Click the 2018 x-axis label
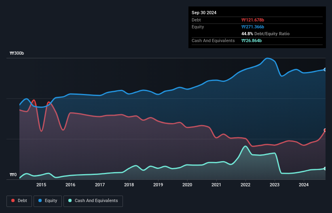 click(x=129, y=185)
